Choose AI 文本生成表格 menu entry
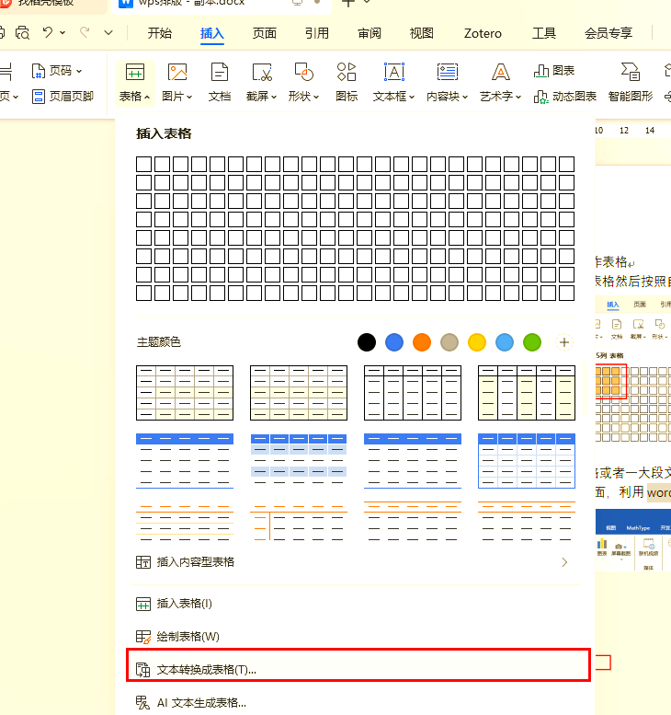The image size is (671, 715). coord(356,703)
